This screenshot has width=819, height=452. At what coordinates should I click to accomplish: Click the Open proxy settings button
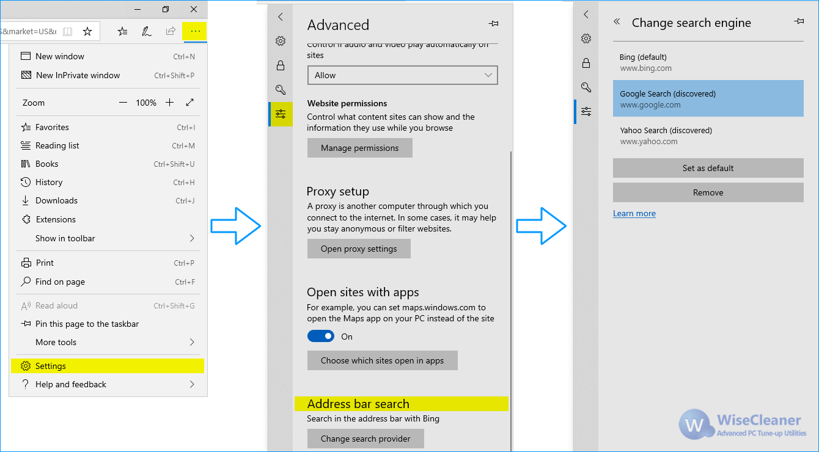tap(359, 249)
